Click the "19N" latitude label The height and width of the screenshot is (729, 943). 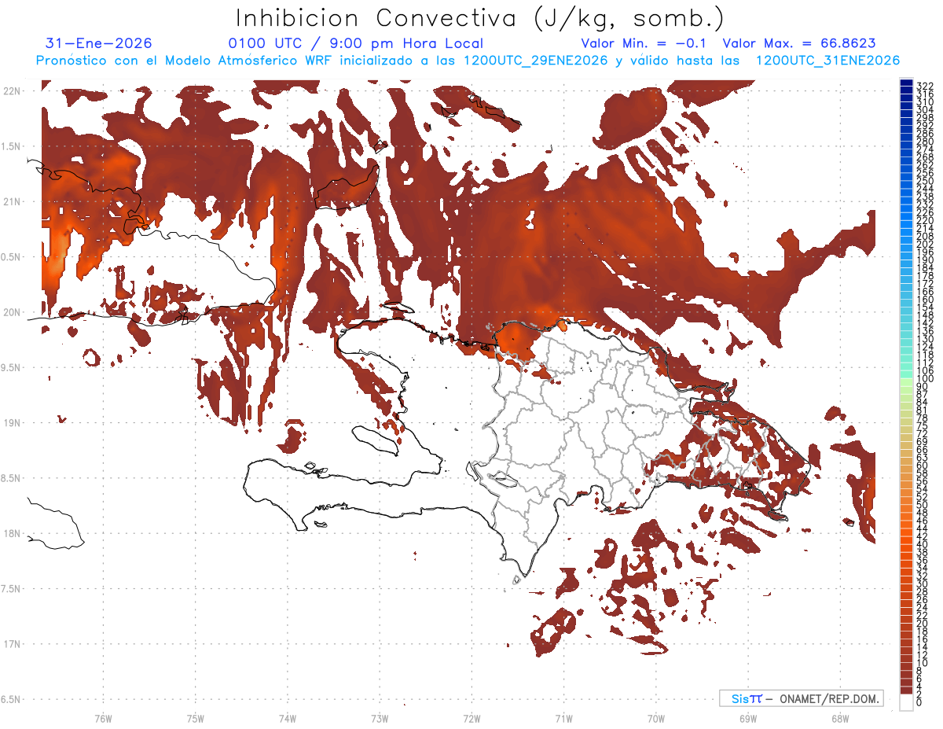pyautogui.click(x=12, y=423)
